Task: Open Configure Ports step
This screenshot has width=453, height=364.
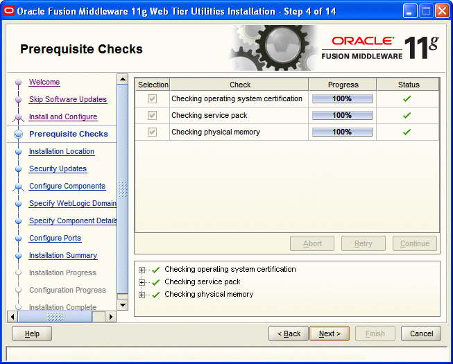Action: tap(55, 238)
